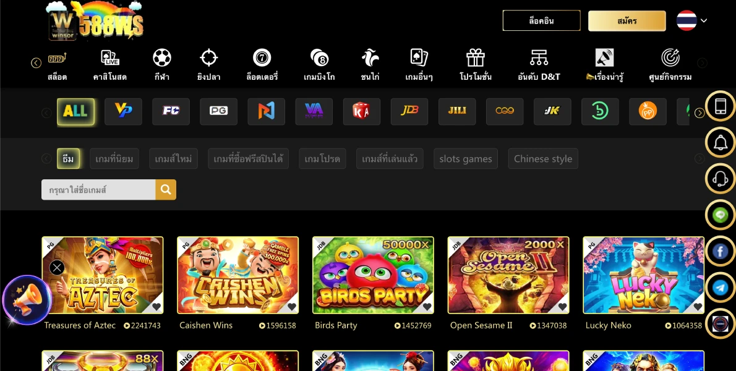
Task: Switch to slots games filter tab
Action: click(466, 159)
